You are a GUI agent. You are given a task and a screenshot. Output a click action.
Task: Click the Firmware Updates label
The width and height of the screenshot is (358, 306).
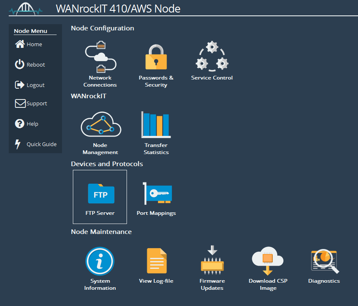coord(212,284)
